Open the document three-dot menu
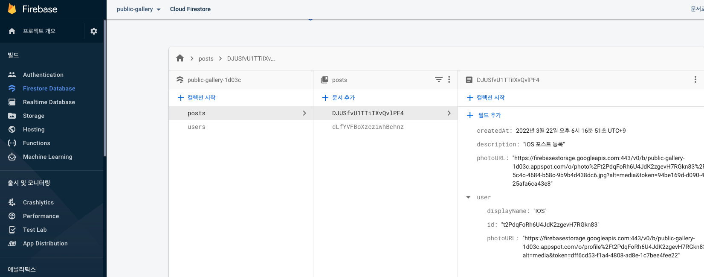 click(695, 79)
